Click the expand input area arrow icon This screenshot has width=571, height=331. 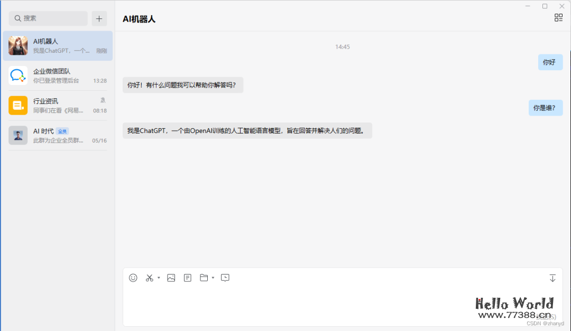[552, 278]
